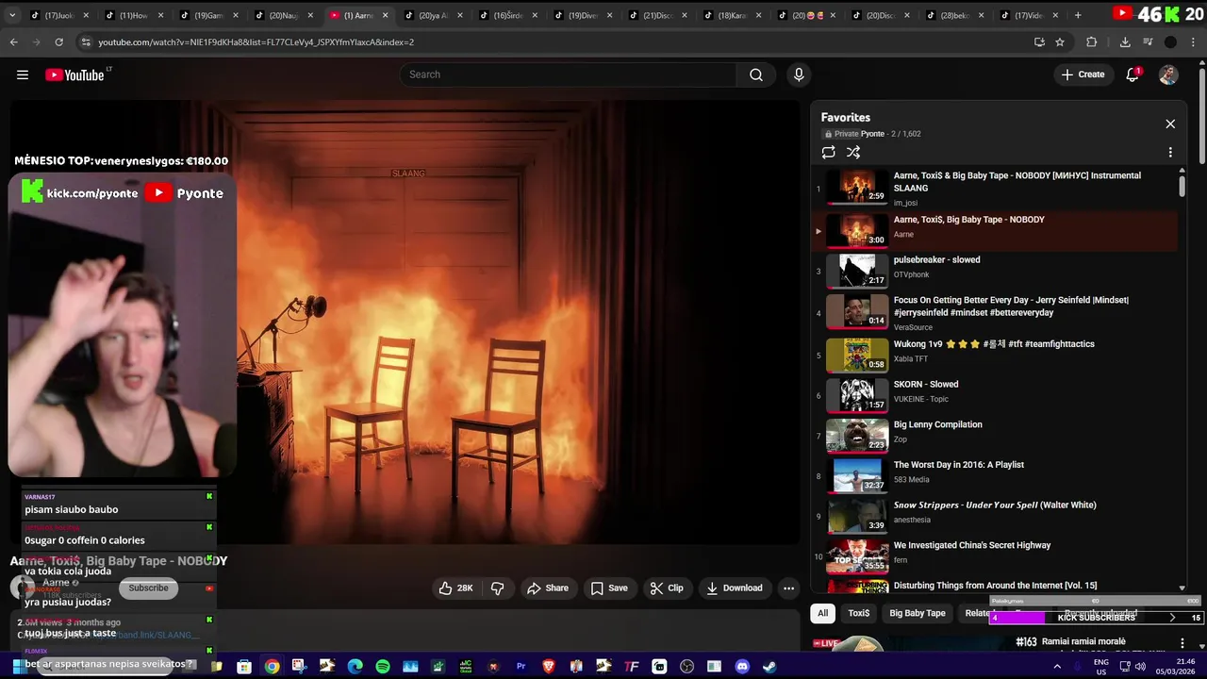Focus the YouTube search field
This screenshot has height=679, width=1207.
(569, 75)
